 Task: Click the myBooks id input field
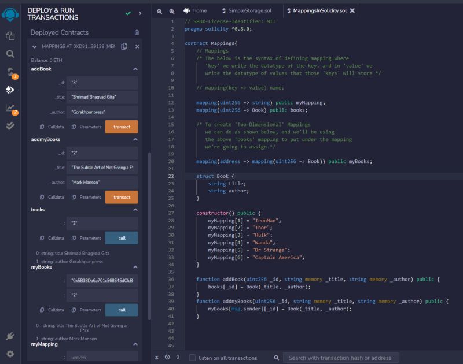coord(102,295)
